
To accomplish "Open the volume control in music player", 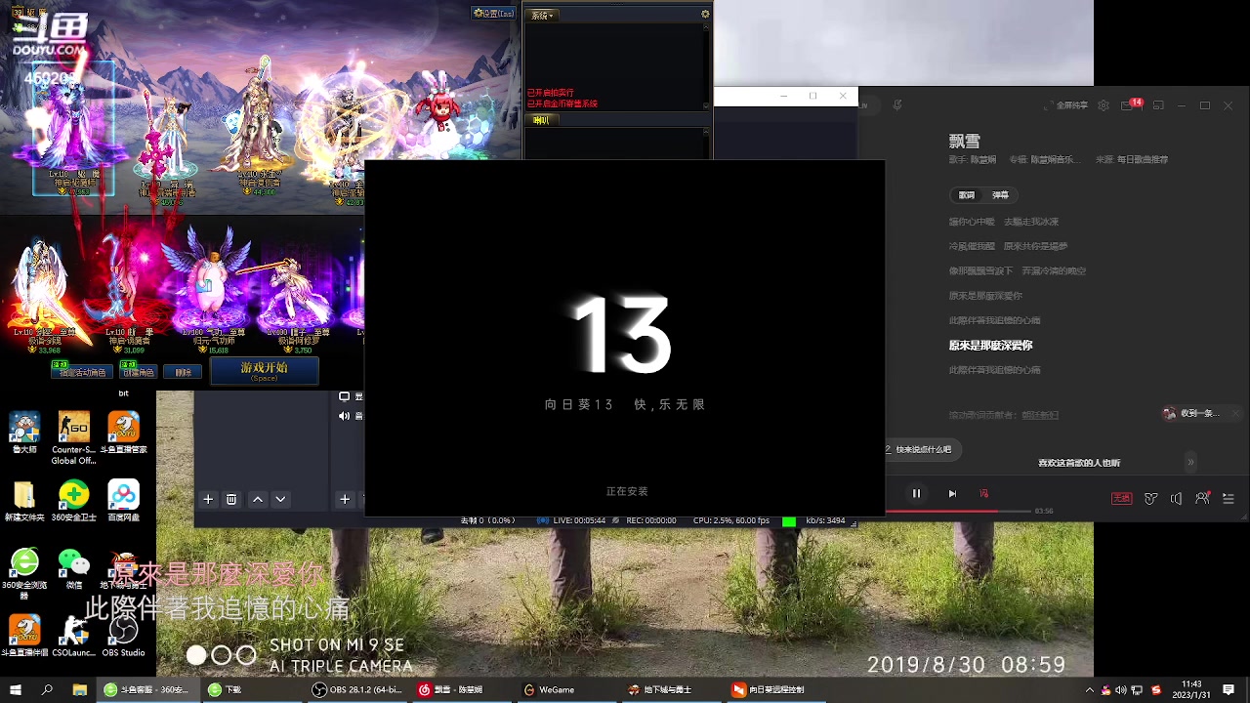I will click(1176, 498).
